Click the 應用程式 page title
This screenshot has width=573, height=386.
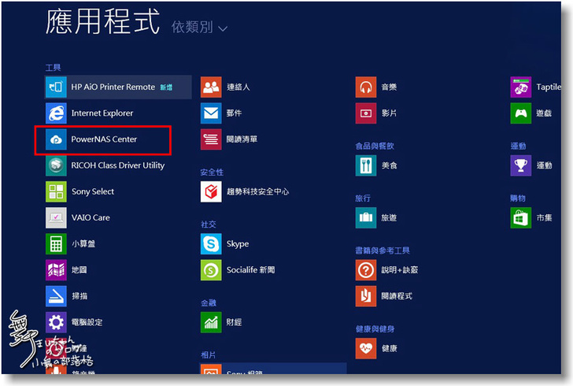(102, 21)
